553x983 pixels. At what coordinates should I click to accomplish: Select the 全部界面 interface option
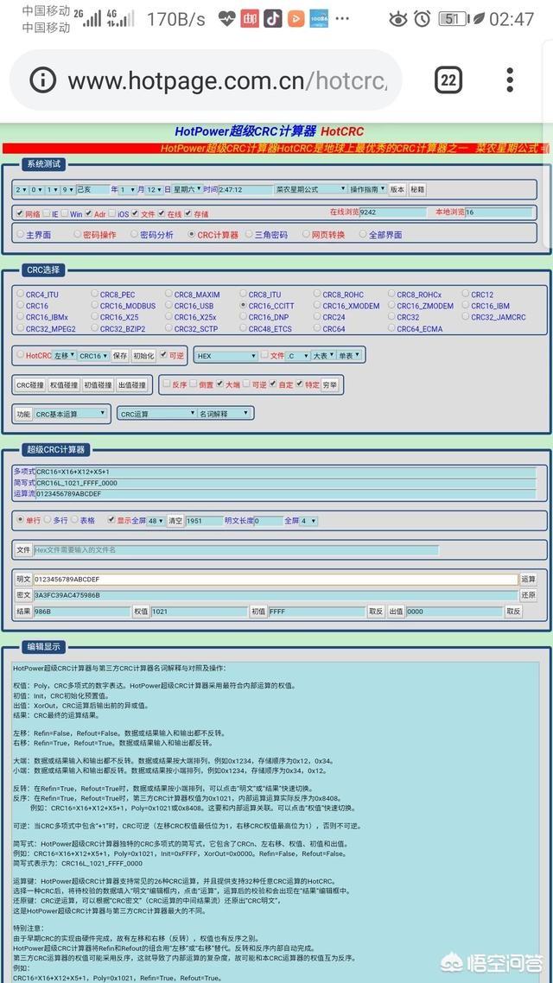click(363, 234)
